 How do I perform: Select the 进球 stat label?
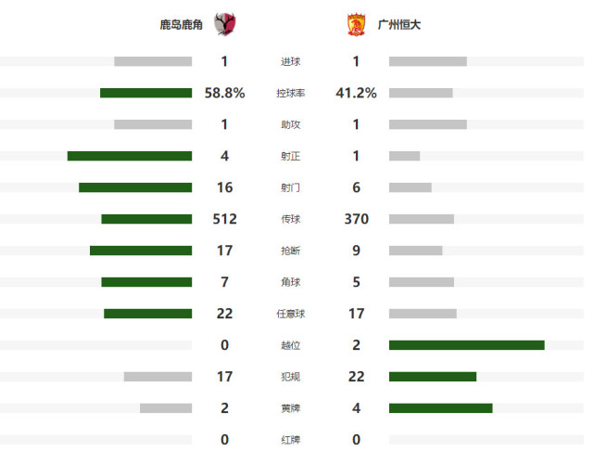click(x=291, y=62)
